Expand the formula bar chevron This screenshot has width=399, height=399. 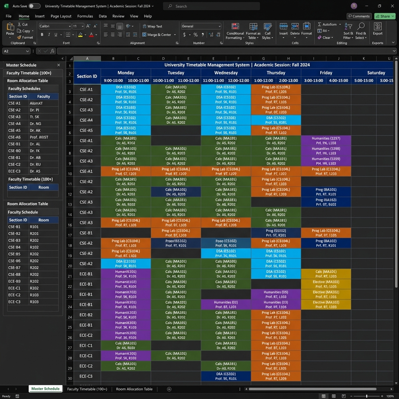tap(394, 51)
